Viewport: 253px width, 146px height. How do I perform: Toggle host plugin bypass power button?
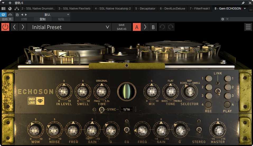3,15
